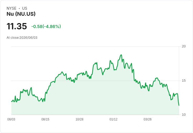The width and height of the screenshot is (193, 133).
Task: Click the 10/28 x-axis date label
Action: (x=79, y=119)
